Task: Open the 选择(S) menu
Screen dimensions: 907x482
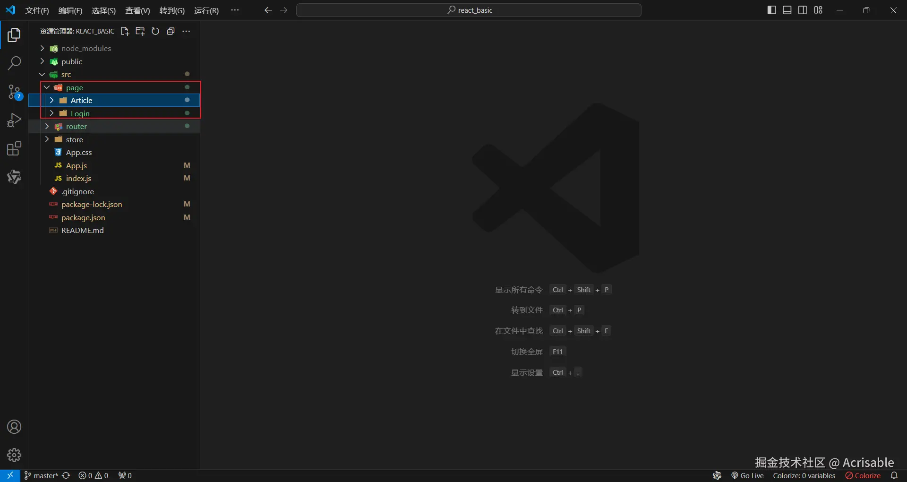Action: click(103, 10)
